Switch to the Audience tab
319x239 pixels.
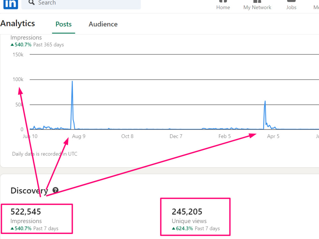[x=103, y=24]
